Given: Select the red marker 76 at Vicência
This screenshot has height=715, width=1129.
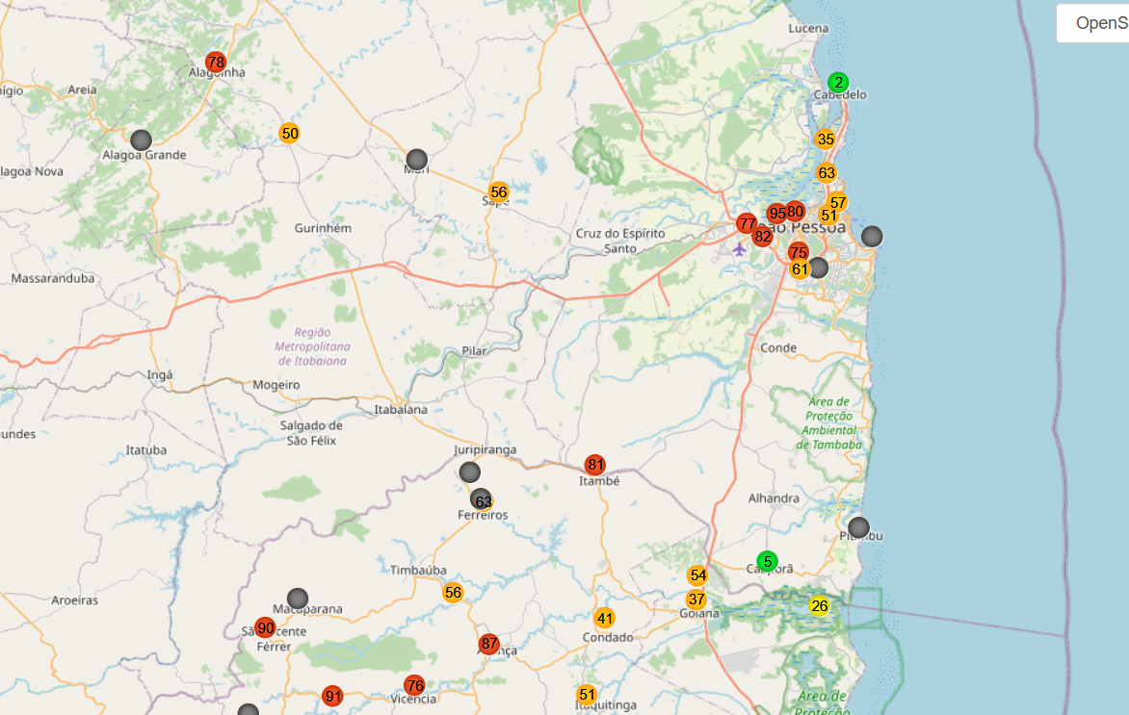Looking at the screenshot, I should 415,685.
